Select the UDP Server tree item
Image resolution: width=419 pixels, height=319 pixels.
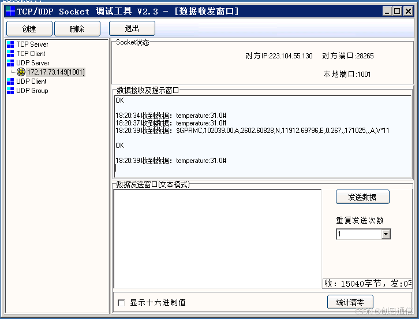click(32, 63)
